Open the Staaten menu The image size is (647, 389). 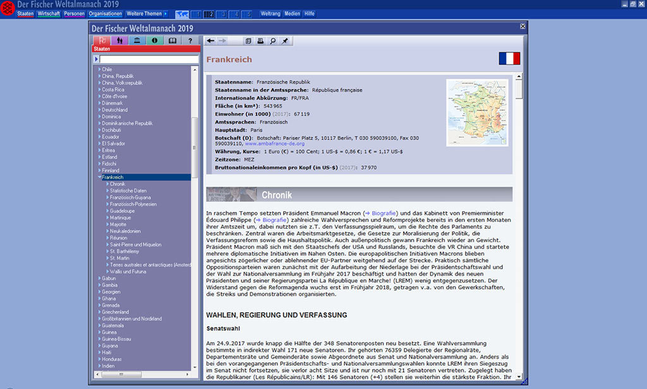click(x=25, y=14)
